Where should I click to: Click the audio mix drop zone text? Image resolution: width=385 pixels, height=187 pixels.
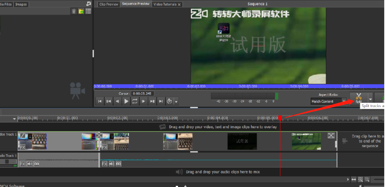tap(223, 172)
